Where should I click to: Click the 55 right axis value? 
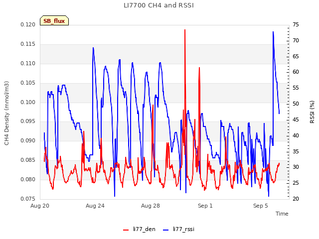296,88
